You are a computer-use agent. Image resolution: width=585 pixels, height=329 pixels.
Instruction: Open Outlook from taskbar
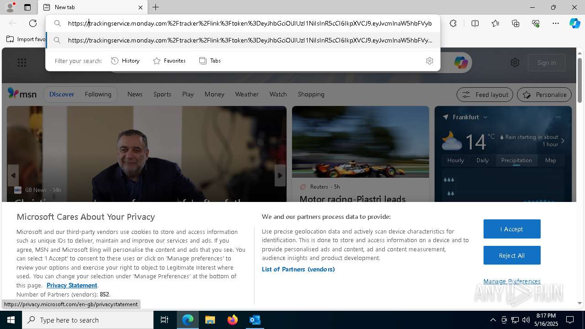click(x=255, y=320)
